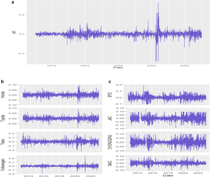Click the -0.15 tick on the JAC axis
The width and height of the screenshot is (210, 177).
click(120, 128)
